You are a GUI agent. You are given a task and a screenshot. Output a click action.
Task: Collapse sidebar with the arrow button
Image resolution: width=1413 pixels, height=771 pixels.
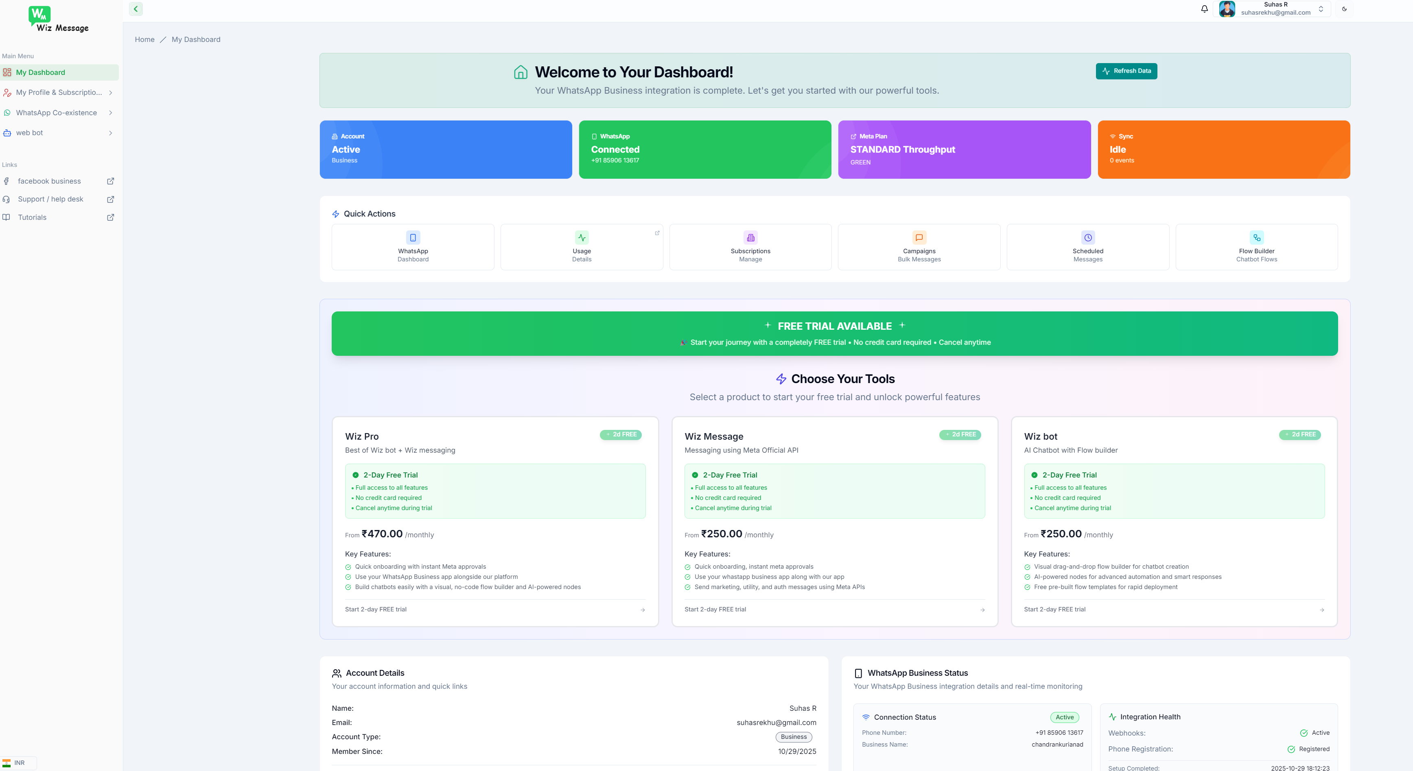click(x=136, y=9)
